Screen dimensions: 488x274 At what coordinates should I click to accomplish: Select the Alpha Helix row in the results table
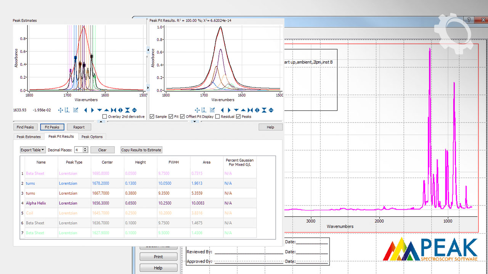point(36,203)
